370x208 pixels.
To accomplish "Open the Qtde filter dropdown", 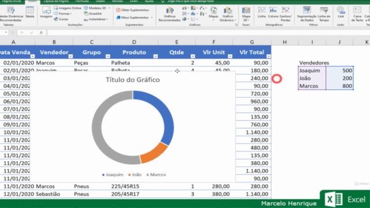I will 193,56.
